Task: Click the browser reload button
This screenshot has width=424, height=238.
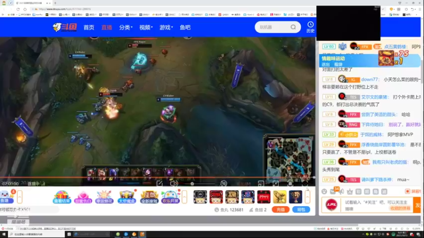Action: click(x=18, y=9)
